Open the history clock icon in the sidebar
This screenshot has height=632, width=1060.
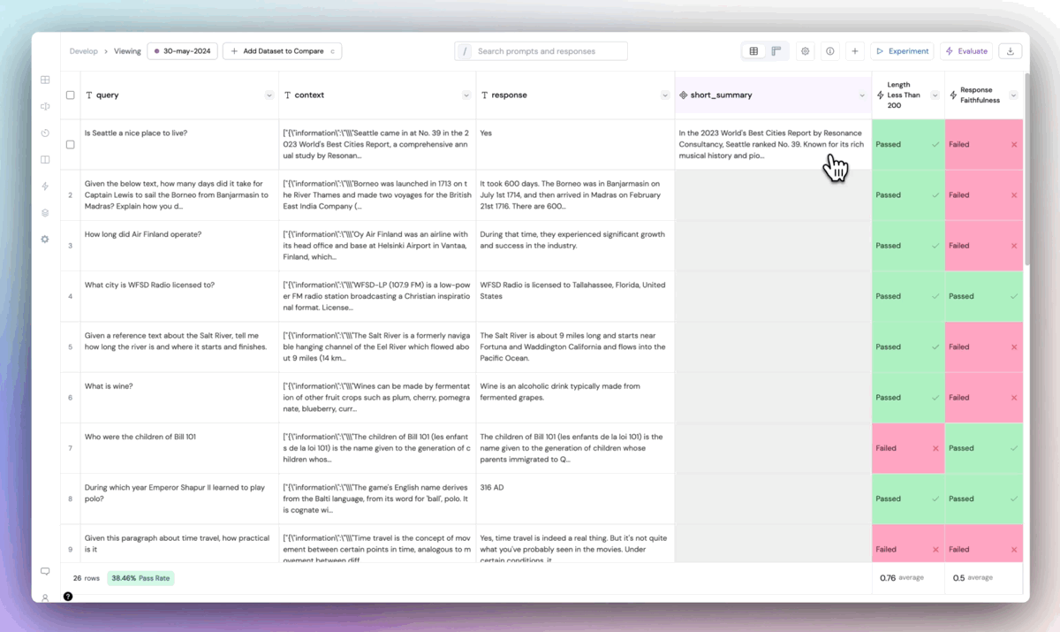45,133
